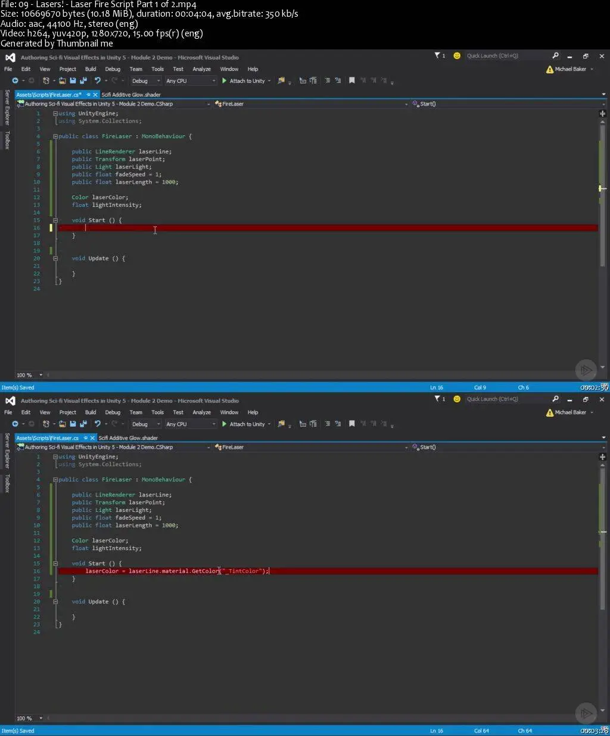Open 100 % zoom dropdown in top window
610x736 pixels.
point(30,375)
